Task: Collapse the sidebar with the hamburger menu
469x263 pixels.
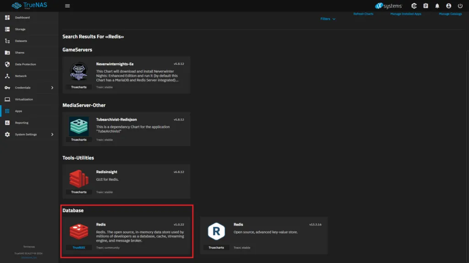Action: [x=67, y=5]
